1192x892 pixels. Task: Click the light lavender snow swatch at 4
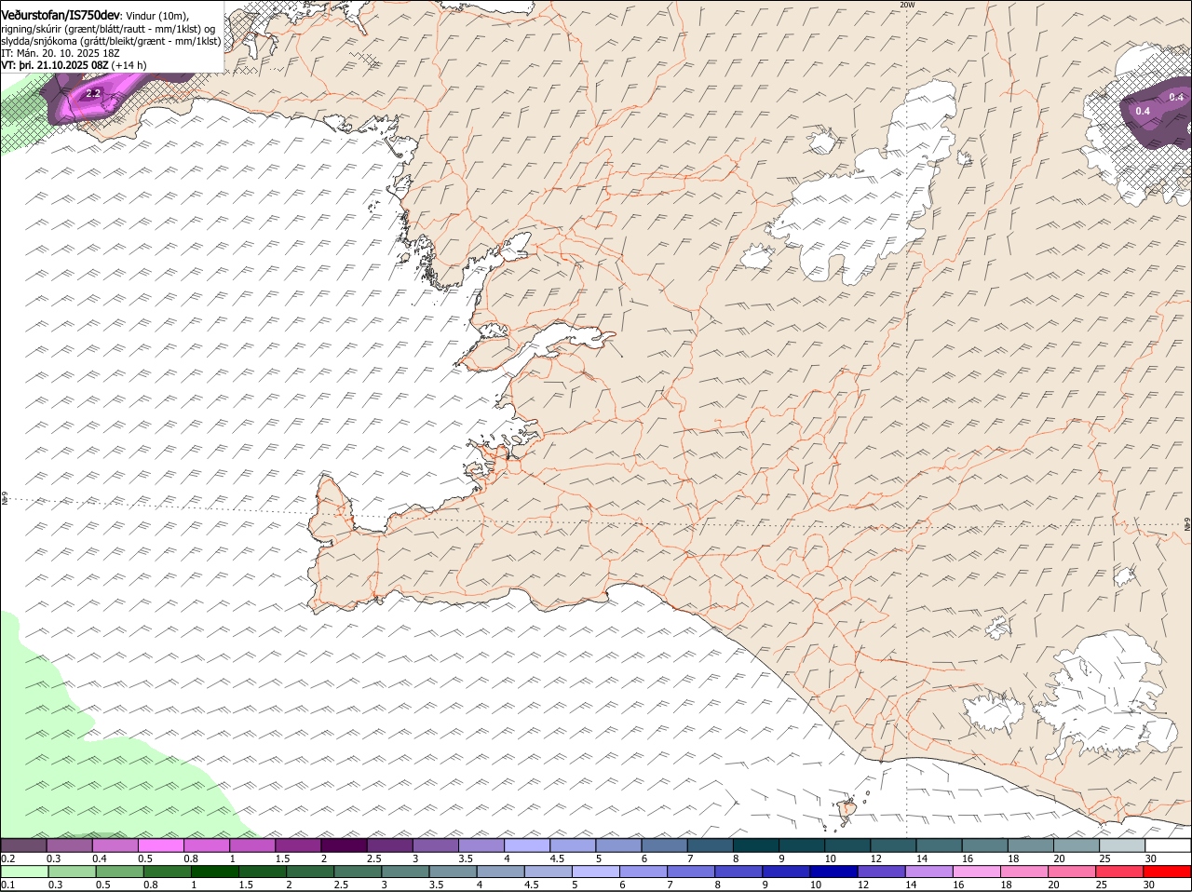(x=528, y=845)
